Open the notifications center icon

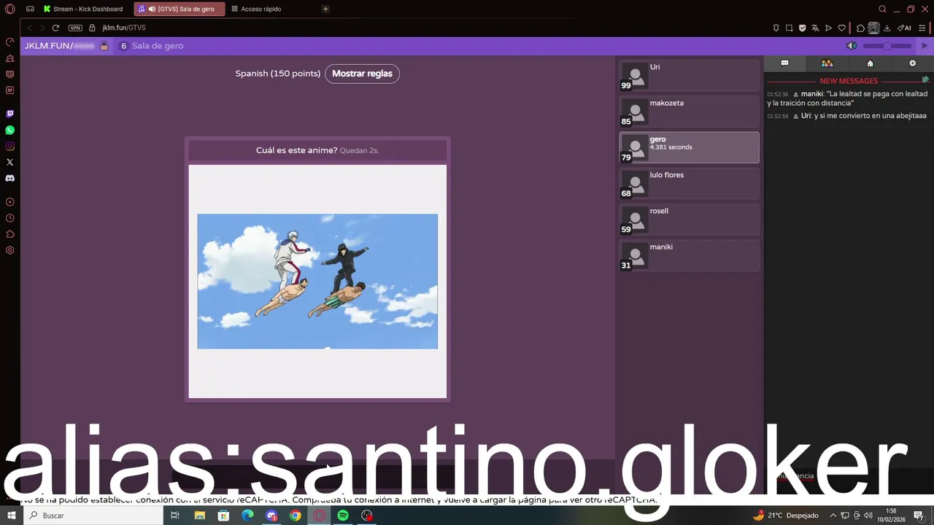(x=919, y=516)
